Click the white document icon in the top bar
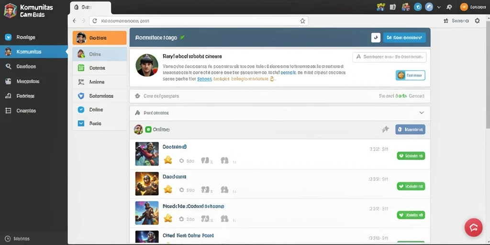This screenshot has width=490, height=245. point(393,7)
